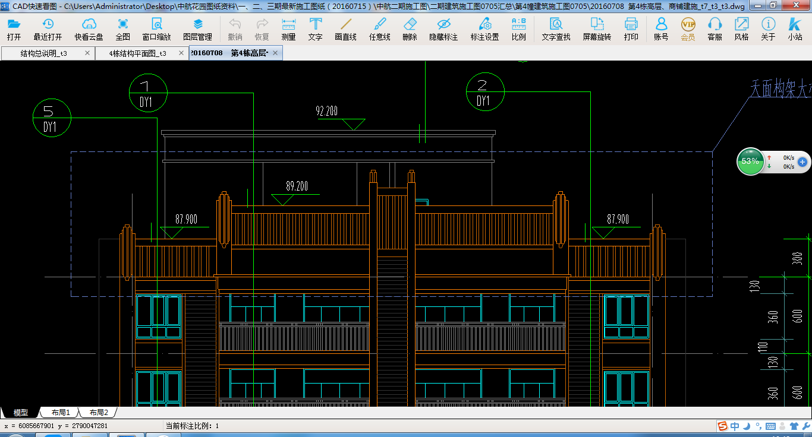
Task: Click the axis circle 1 DY1
Action: (x=148, y=93)
